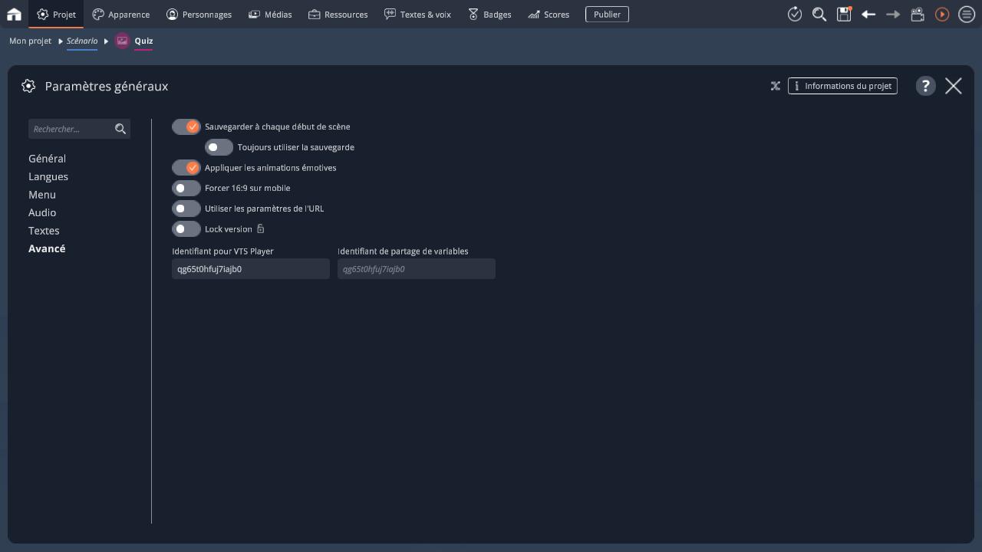Click the check/validate project icon in toolbar
This screenshot has height=552, width=982.
(795, 14)
